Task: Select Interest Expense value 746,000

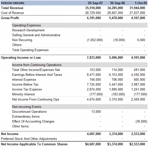Action: tap(95, 80)
